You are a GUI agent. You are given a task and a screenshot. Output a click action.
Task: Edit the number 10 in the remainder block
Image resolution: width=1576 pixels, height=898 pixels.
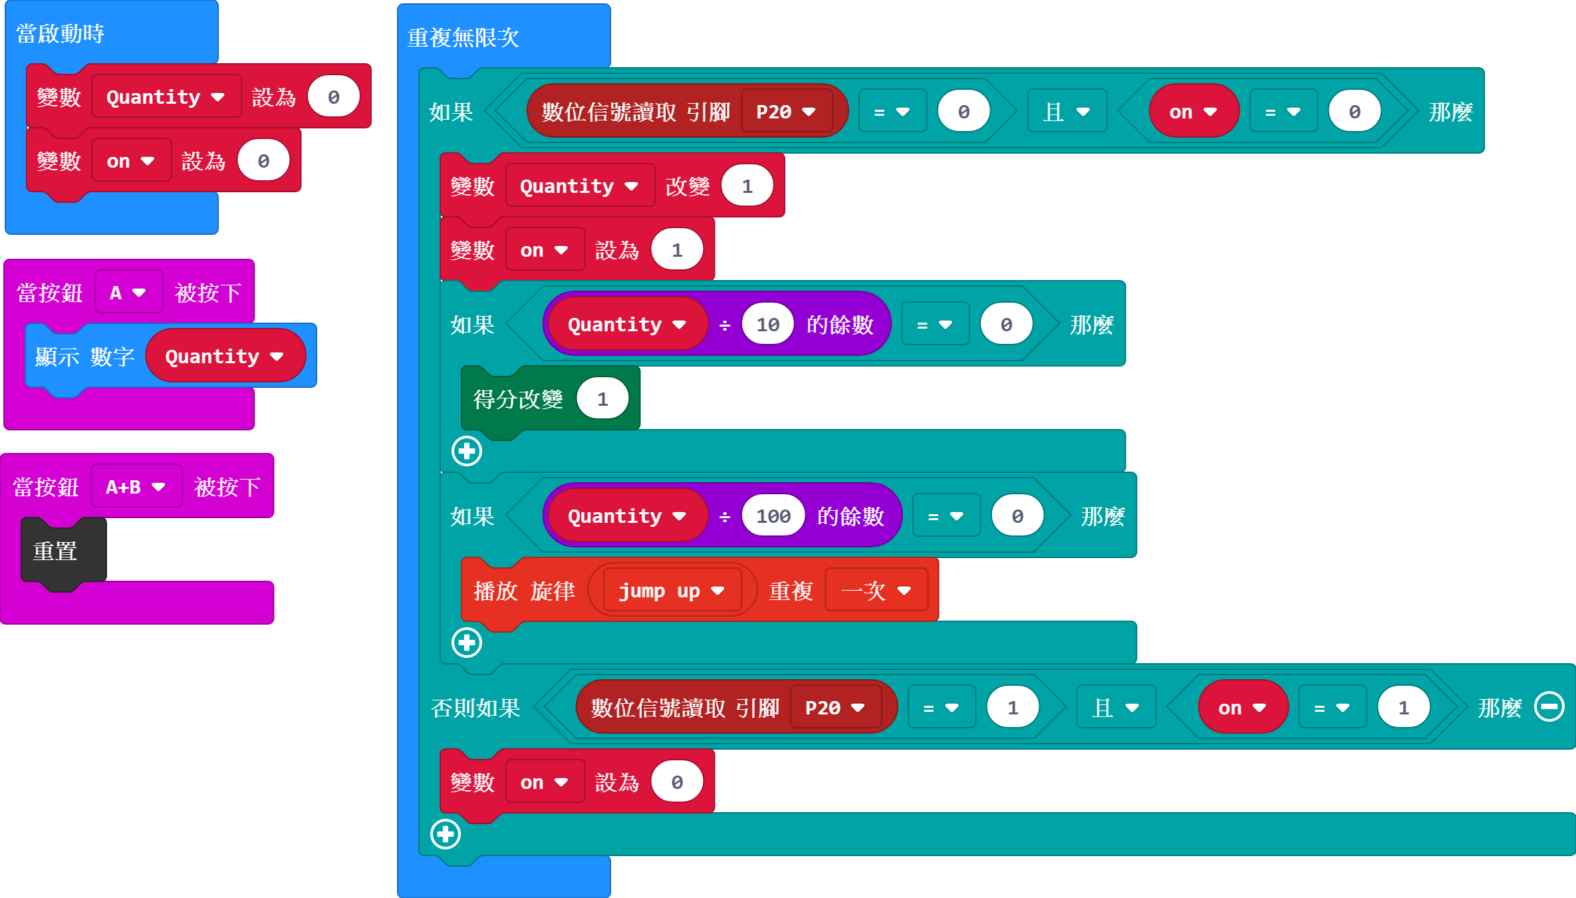click(767, 323)
